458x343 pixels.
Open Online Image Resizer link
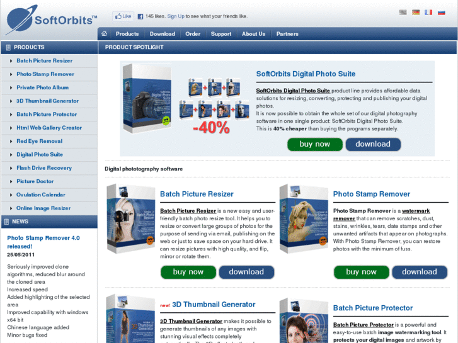43,208
